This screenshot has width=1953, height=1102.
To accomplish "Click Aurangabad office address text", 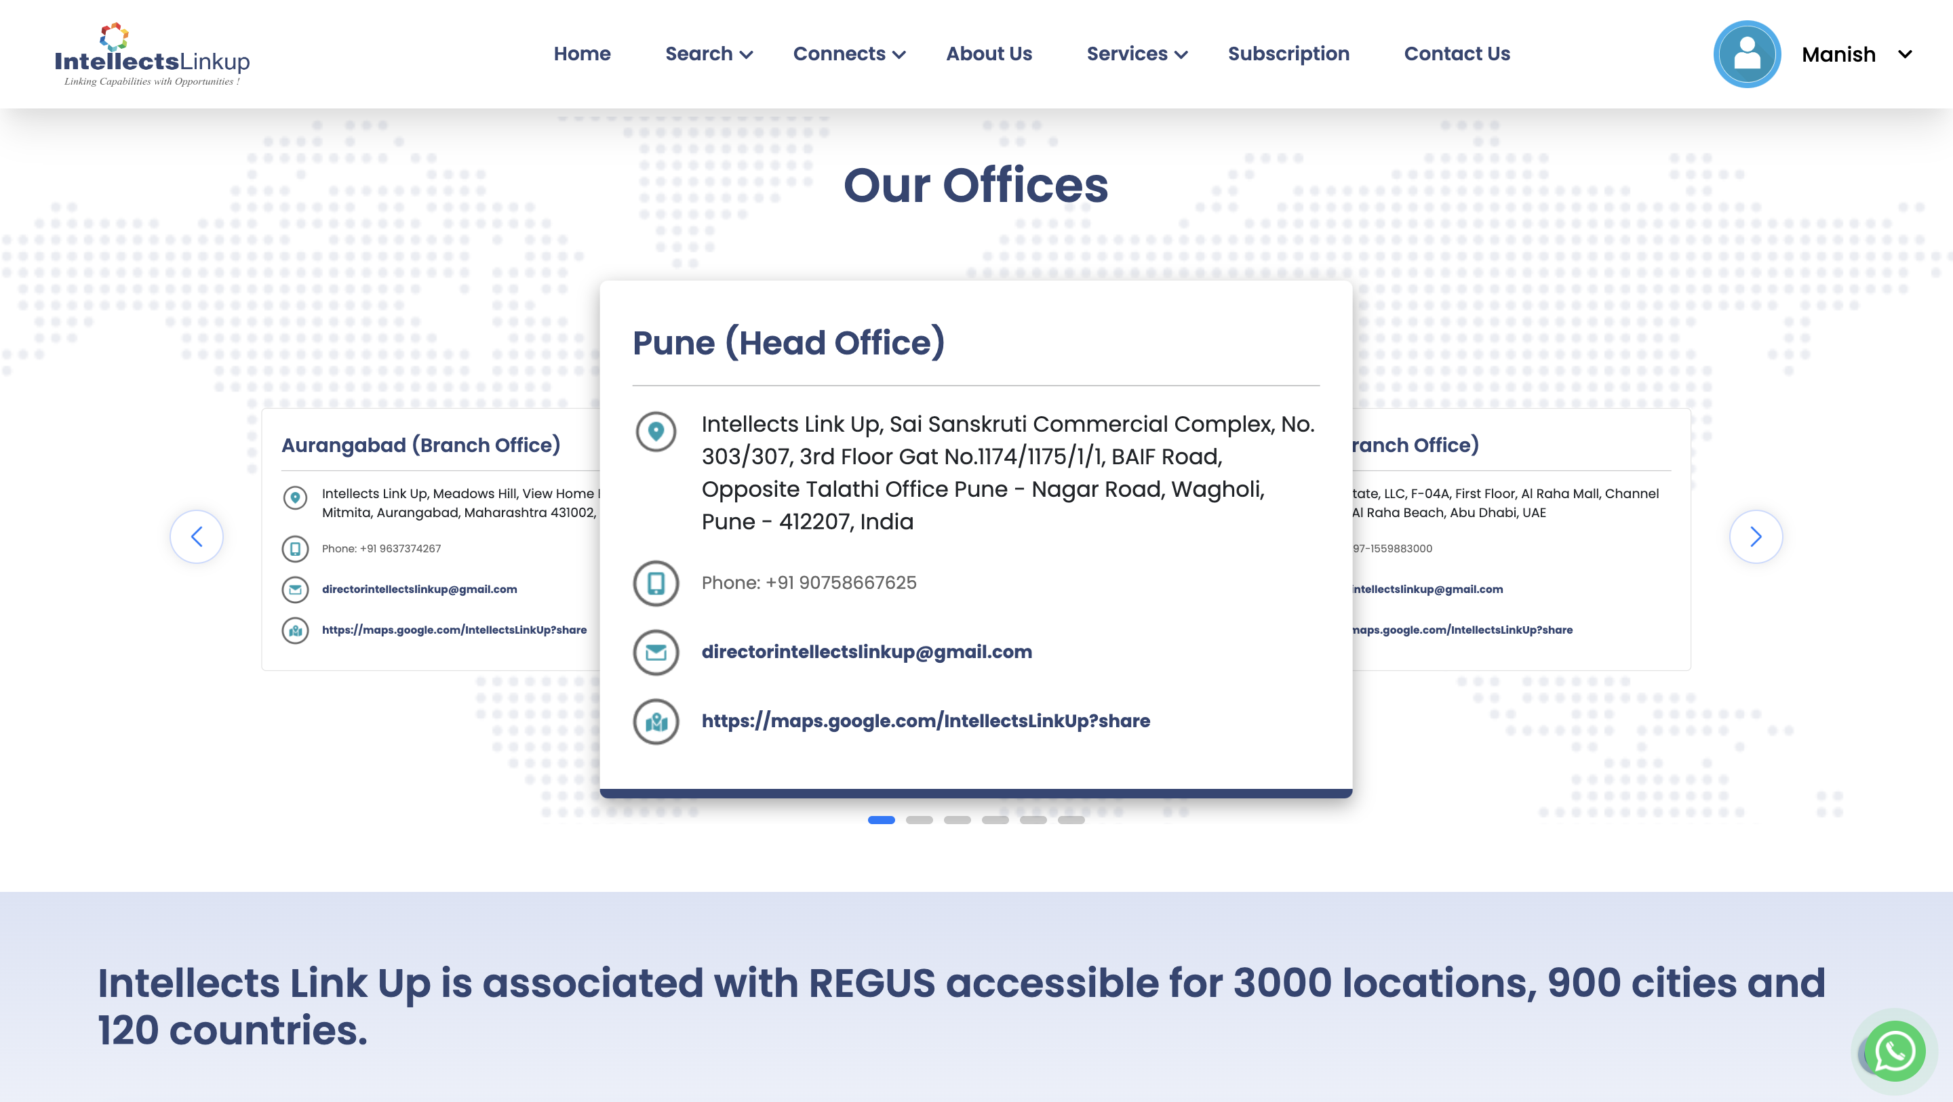I will point(461,502).
